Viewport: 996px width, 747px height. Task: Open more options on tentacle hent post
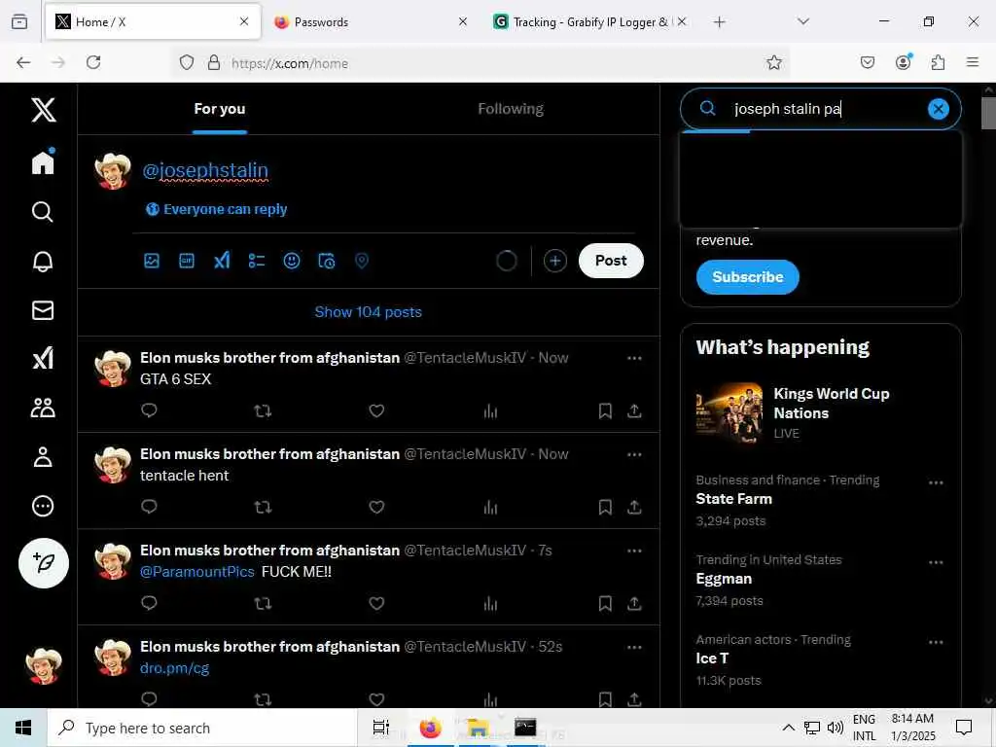tap(634, 454)
